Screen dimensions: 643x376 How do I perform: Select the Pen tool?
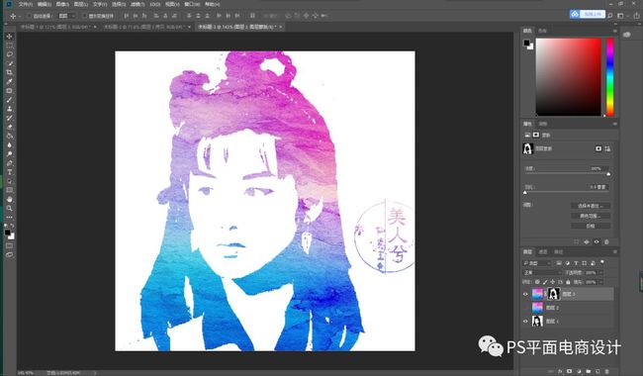(10, 163)
